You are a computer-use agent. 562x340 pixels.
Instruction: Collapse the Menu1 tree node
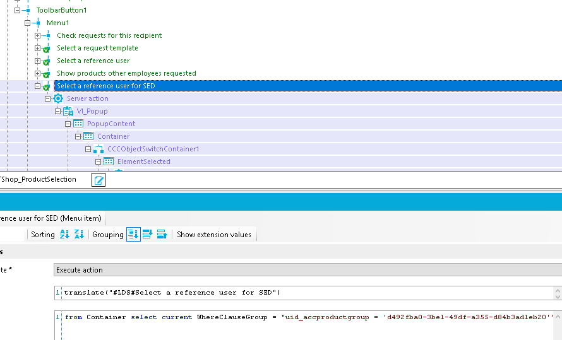(27, 23)
